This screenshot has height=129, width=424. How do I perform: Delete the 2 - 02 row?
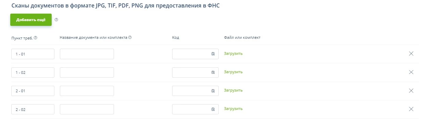pyautogui.click(x=411, y=109)
